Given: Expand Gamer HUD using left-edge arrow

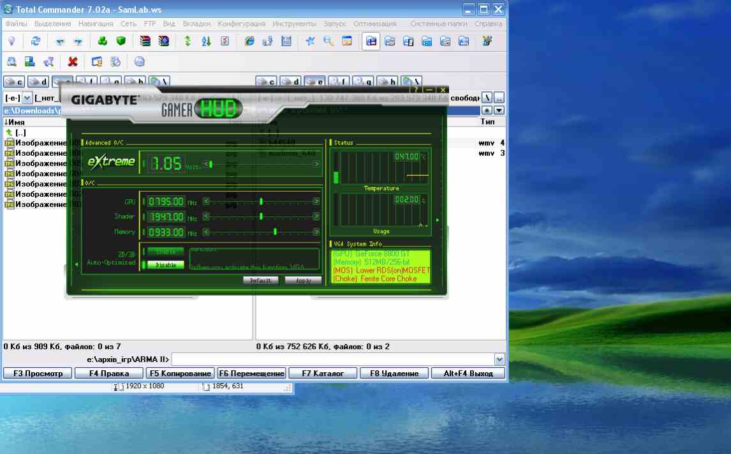Looking at the screenshot, I should click(77, 264).
